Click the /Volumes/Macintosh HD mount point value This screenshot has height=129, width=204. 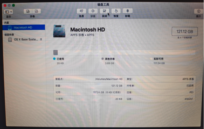click(109, 79)
